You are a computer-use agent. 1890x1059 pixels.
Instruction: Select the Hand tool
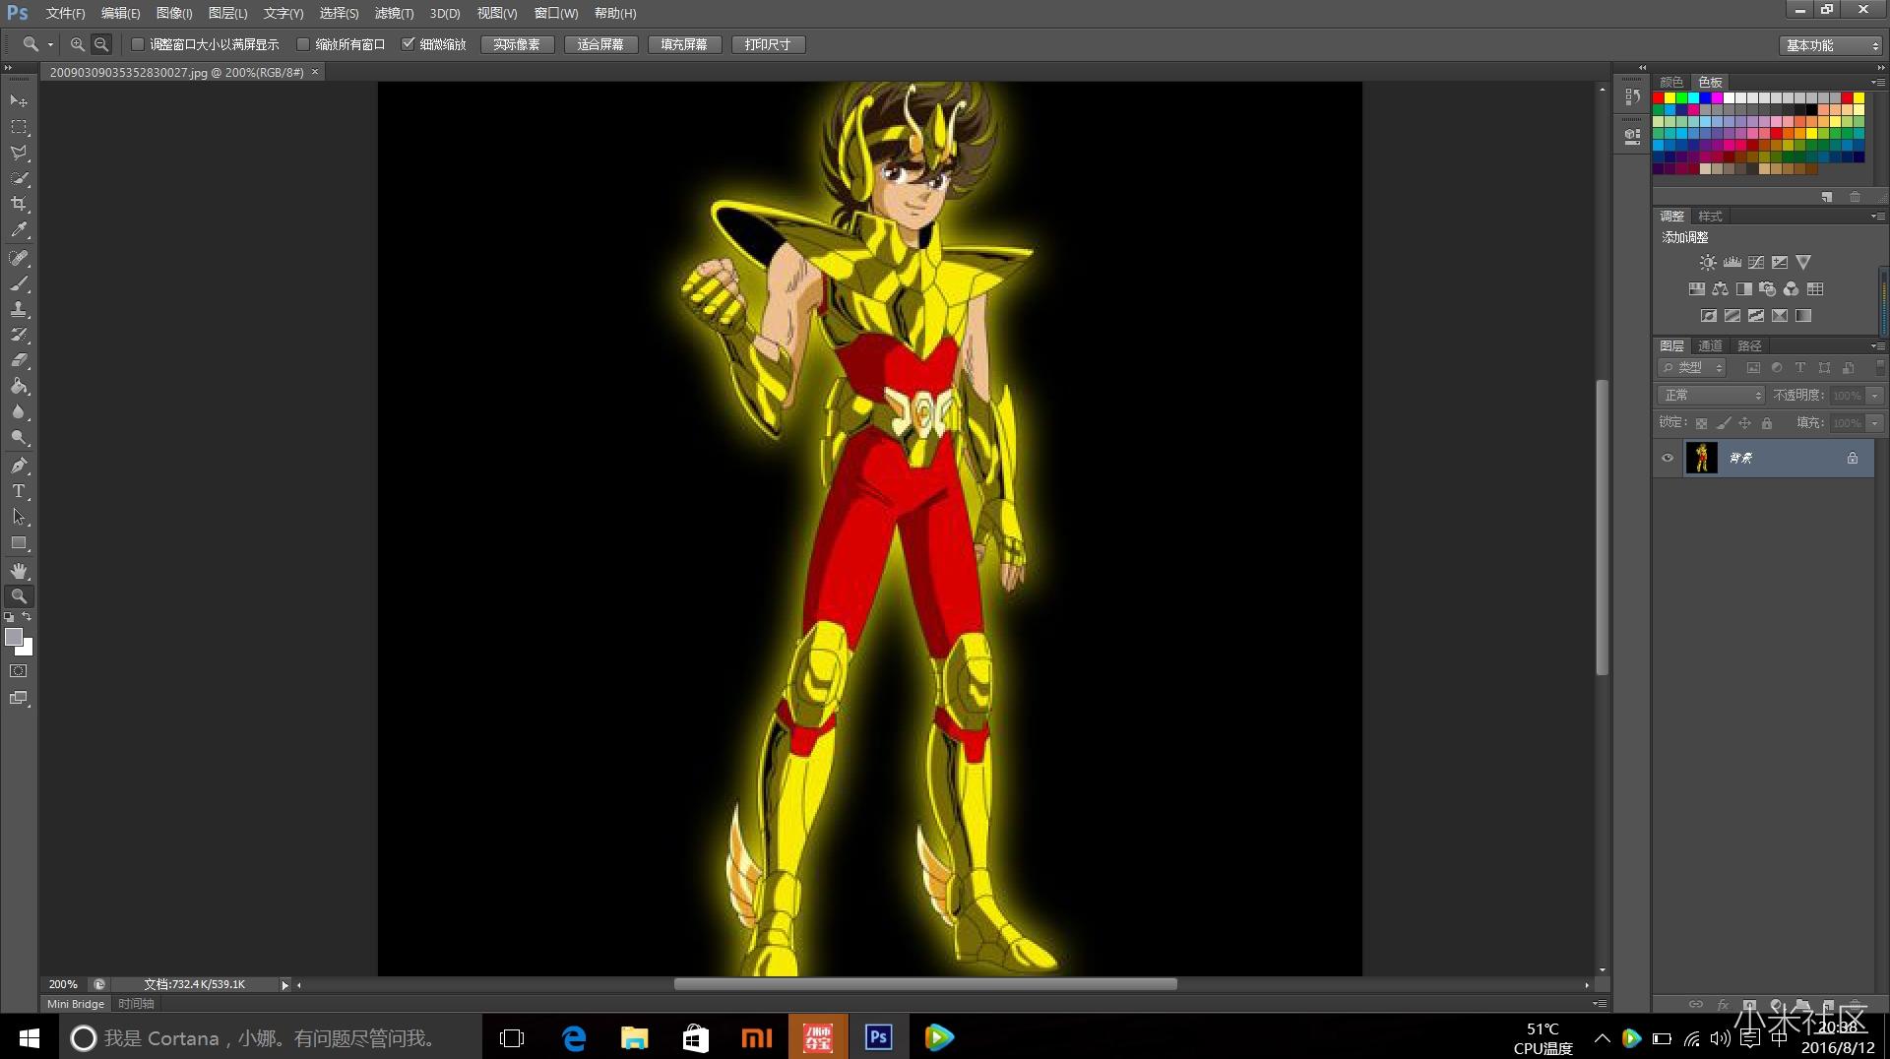coord(19,571)
